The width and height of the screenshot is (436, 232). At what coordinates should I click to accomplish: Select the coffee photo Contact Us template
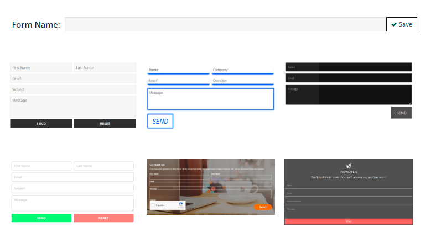pos(211,187)
